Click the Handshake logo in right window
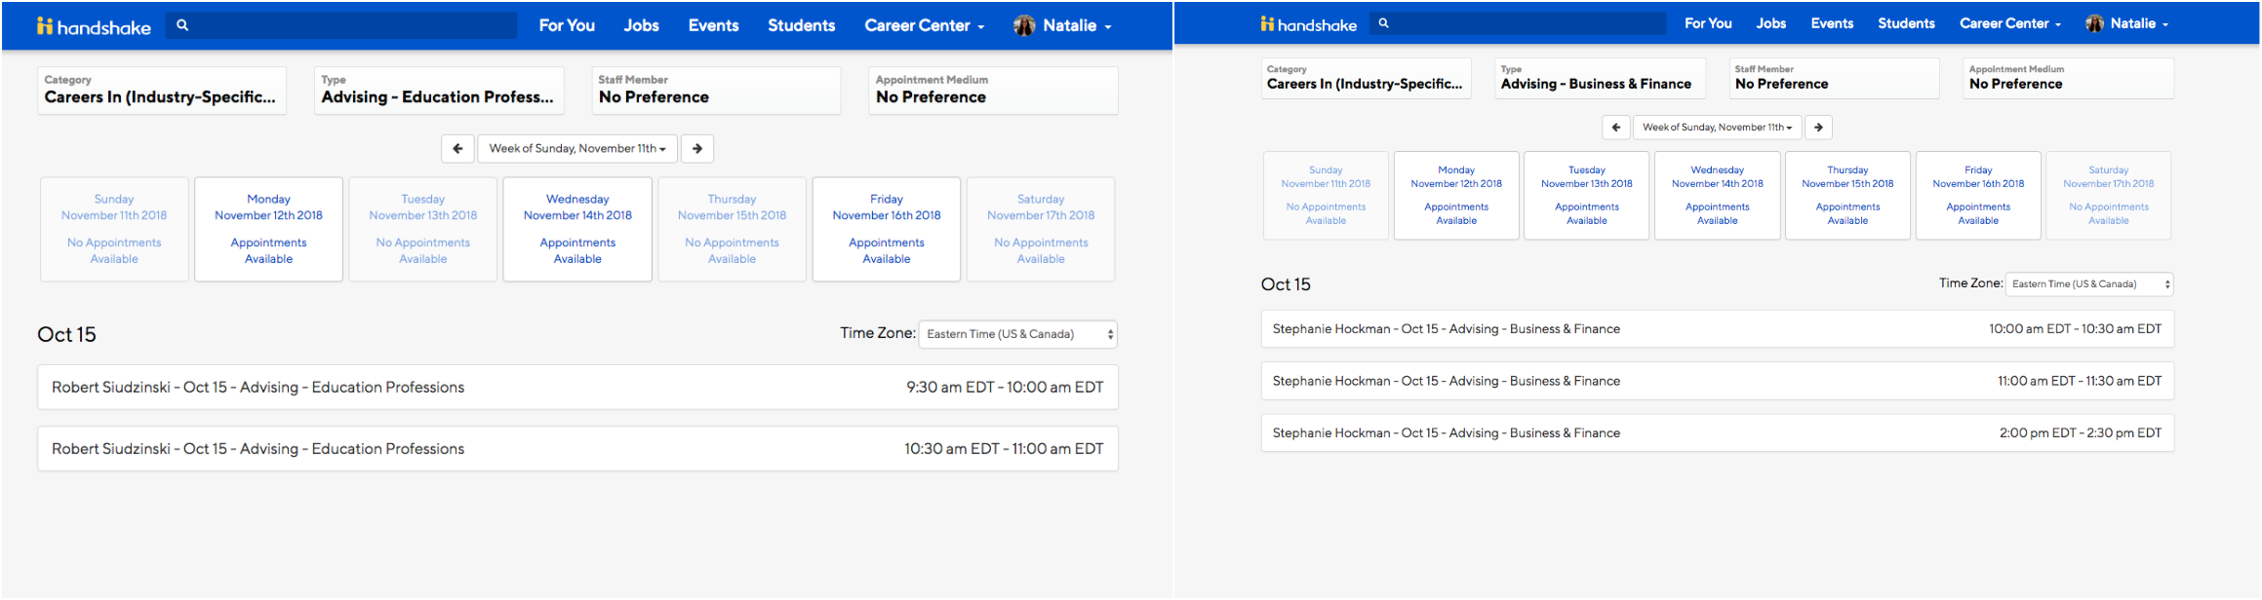Viewport: 2262px width, 600px height. [x=1308, y=24]
